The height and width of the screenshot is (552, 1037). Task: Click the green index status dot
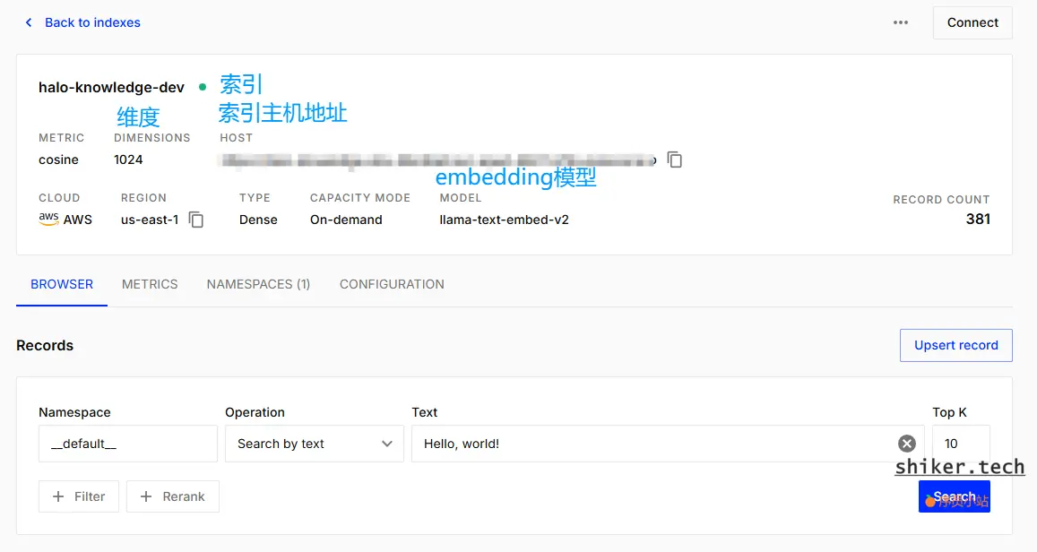click(203, 87)
